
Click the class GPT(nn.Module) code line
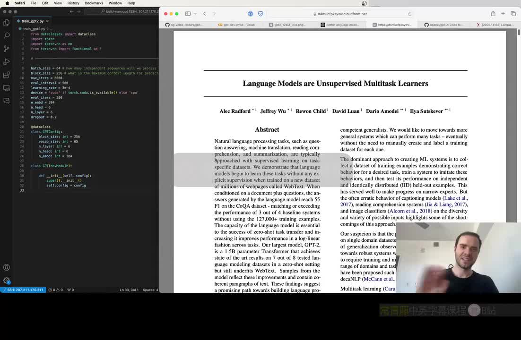(51, 166)
